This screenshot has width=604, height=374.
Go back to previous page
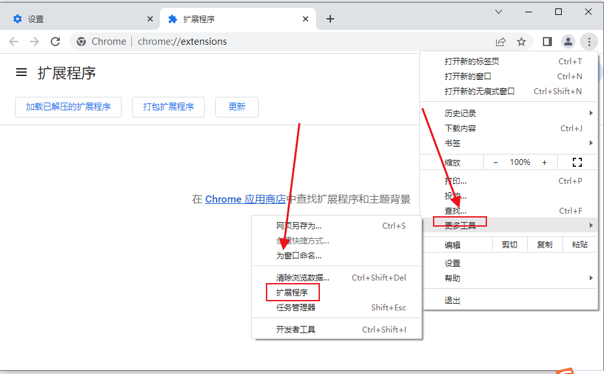(14, 42)
